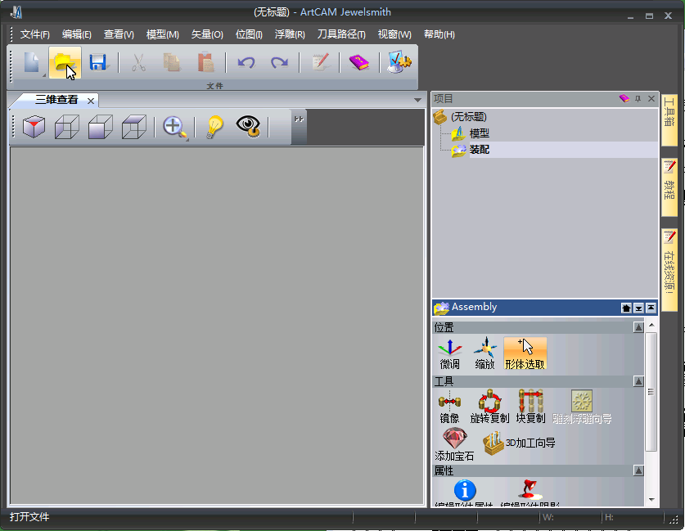The height and width of the screenshot is (531, 685).
Task: Collapse the 位置 section
Action: [638, 327]
